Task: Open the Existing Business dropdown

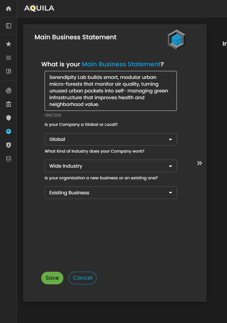Action: [110, 193]
